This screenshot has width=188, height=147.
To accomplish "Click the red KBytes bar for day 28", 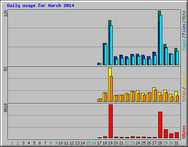I will 160,125.
